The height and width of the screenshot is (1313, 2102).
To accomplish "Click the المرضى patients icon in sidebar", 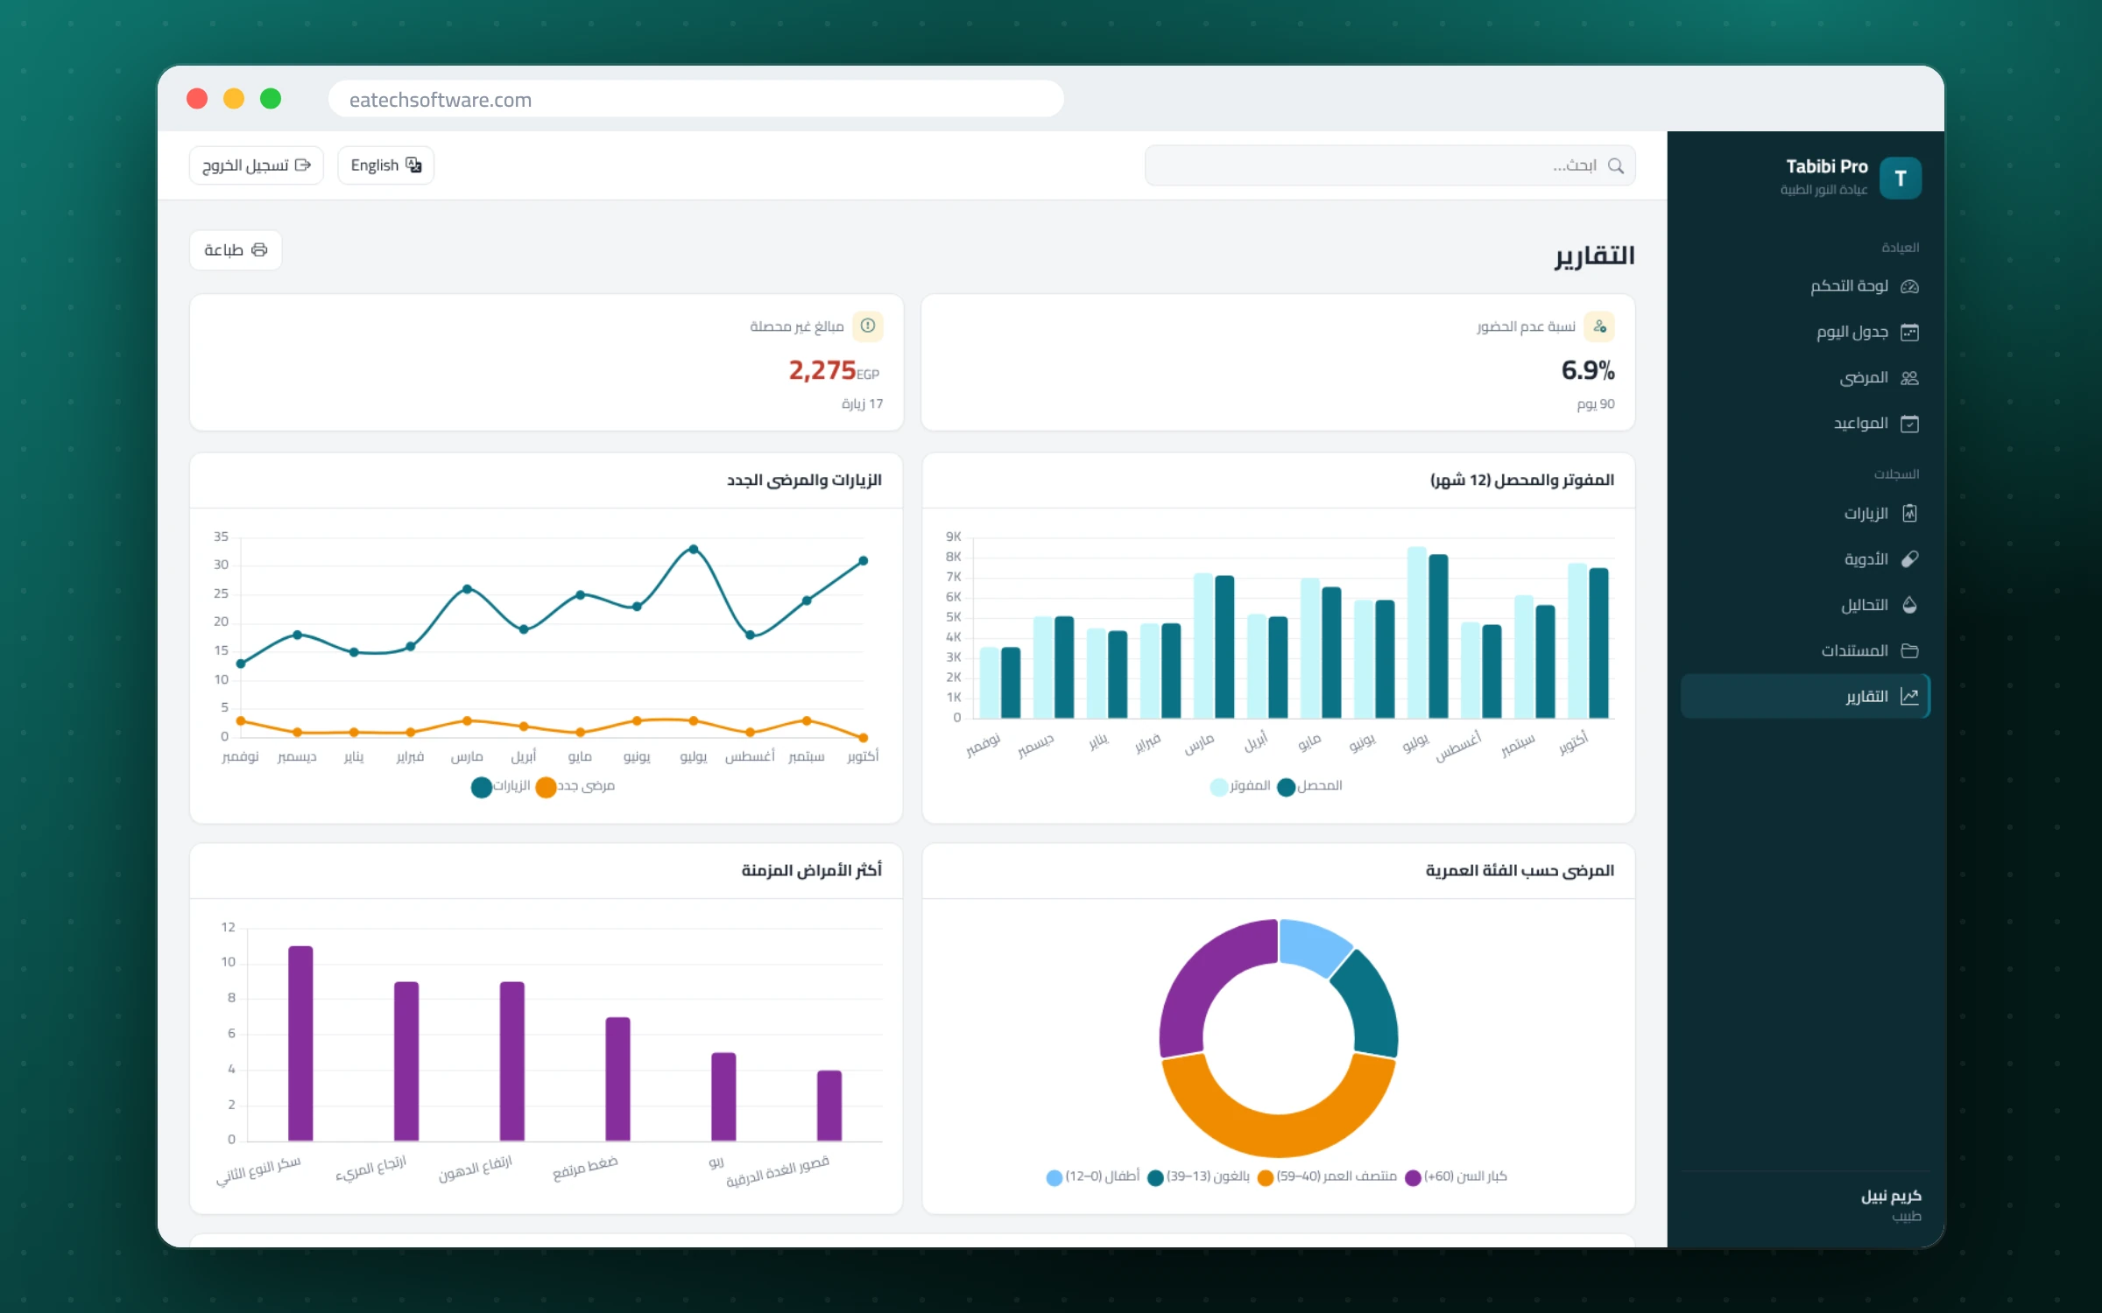I will (1909, 378).
